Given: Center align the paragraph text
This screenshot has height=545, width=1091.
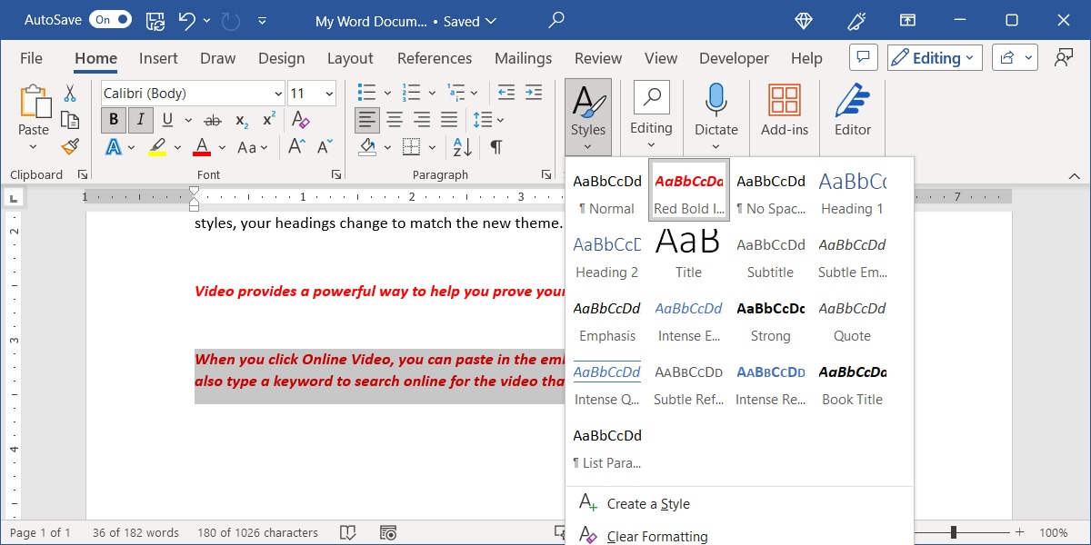Looking at the screenshot, I should (x=395, y=120).
